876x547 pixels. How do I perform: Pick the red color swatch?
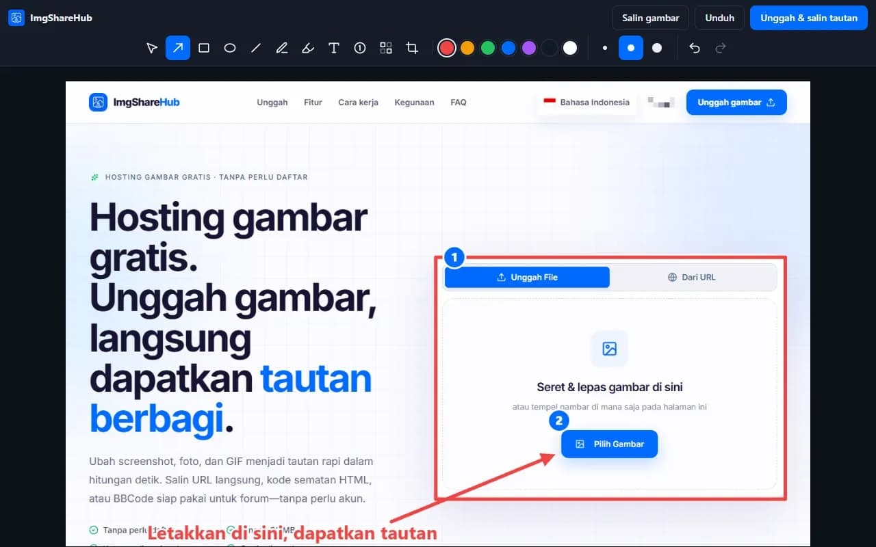pyautogui.click(x=447, y=48)
